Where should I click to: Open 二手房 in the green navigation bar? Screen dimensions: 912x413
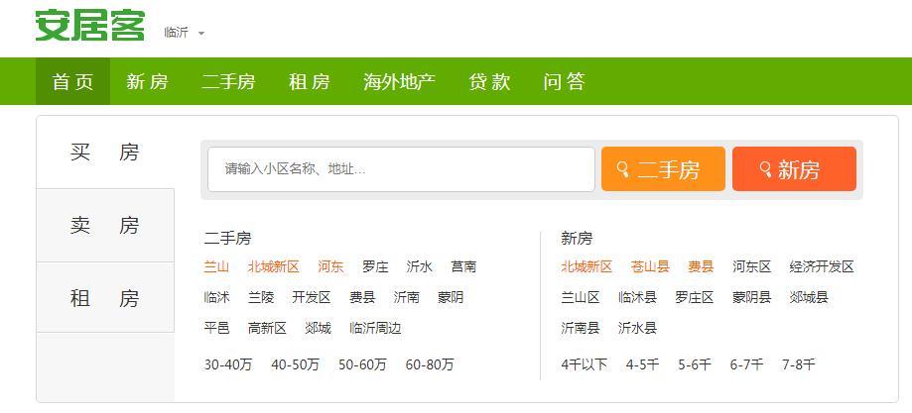click(x=228, y=81)
